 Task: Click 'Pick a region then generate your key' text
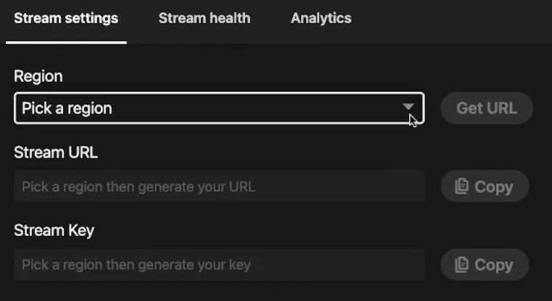click(136, 265)
